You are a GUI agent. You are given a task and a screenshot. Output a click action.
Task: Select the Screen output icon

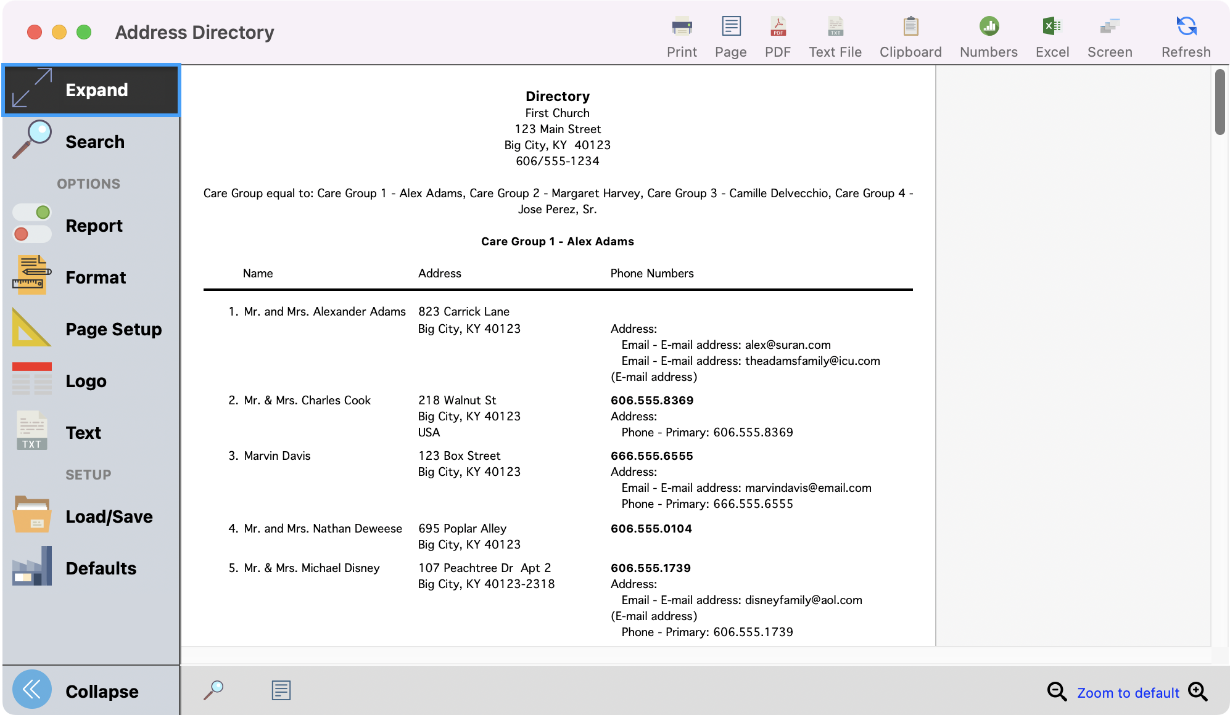pos(1109,34)
